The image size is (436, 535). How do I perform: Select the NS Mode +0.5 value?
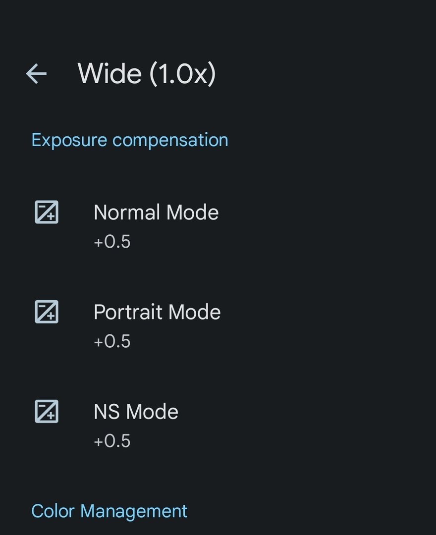point(112,441)
